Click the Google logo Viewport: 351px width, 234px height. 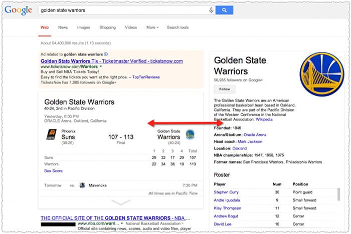pyautogui.click(x=19, y=10)
